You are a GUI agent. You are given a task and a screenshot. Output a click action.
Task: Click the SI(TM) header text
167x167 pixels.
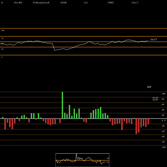pyautogui.click(x=63, y=3)
